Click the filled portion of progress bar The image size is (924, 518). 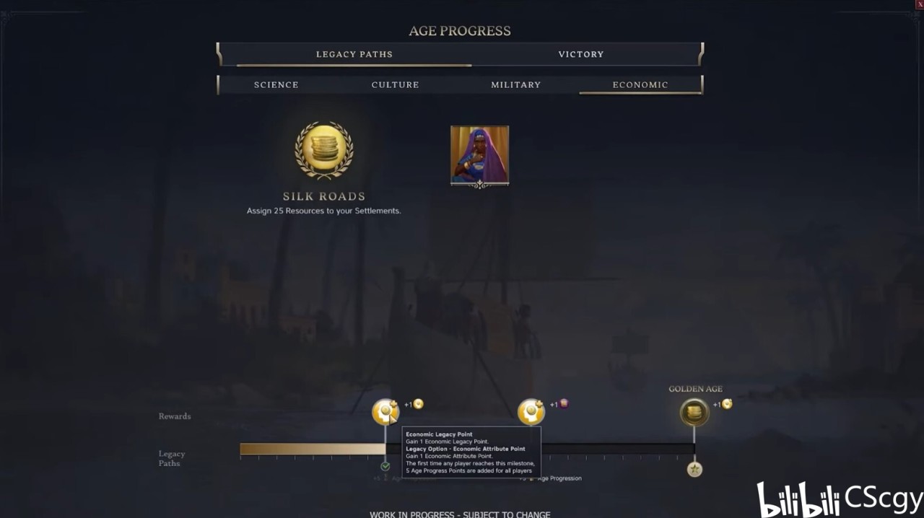tap(313, 449)
